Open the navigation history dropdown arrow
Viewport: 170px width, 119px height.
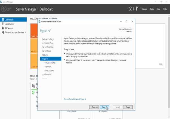(11, 9)
